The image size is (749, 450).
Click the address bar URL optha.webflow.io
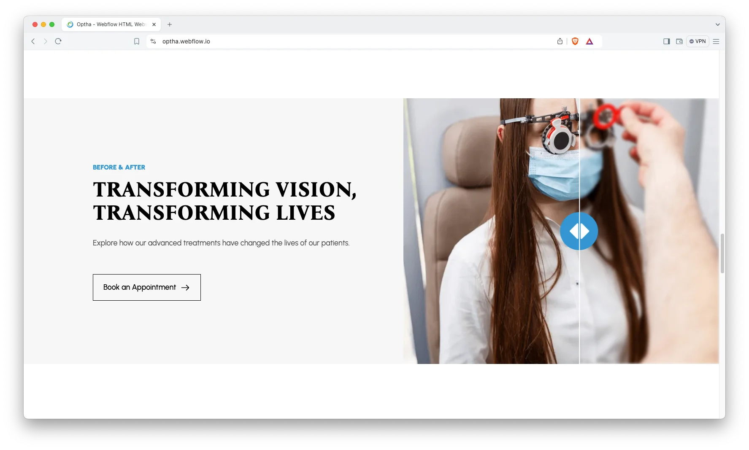click(x=186, y=41)
